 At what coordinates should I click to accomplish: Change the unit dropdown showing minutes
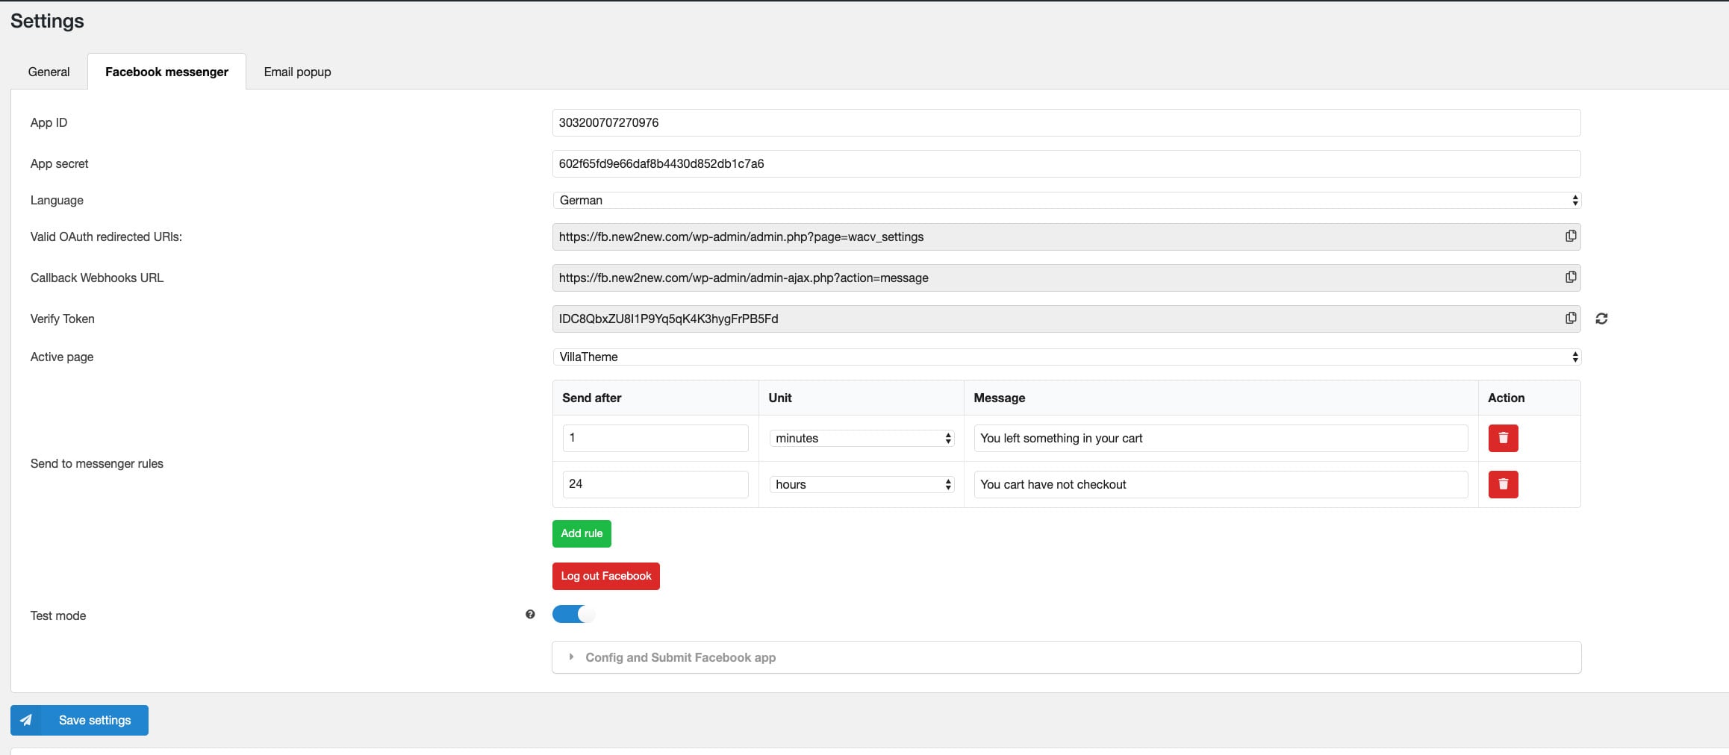(862, 438)
